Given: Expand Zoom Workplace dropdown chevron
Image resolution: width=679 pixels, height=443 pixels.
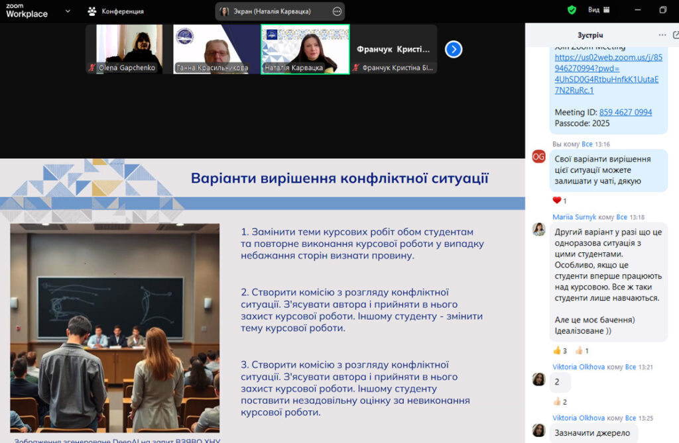Looking at the screenshot, I should 68,11.
